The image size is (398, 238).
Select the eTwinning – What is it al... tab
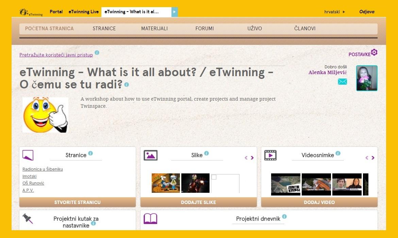(x=136, y=12)
